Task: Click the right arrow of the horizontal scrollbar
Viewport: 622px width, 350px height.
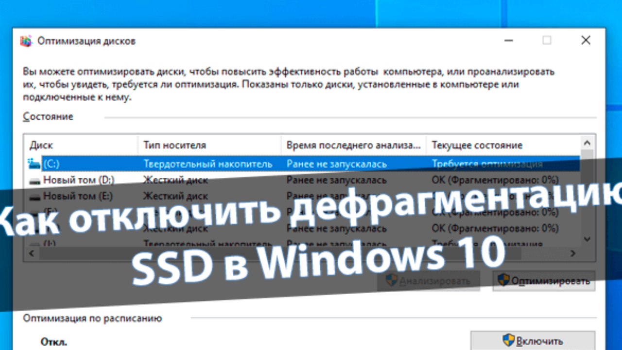Action: coord(573,253)
